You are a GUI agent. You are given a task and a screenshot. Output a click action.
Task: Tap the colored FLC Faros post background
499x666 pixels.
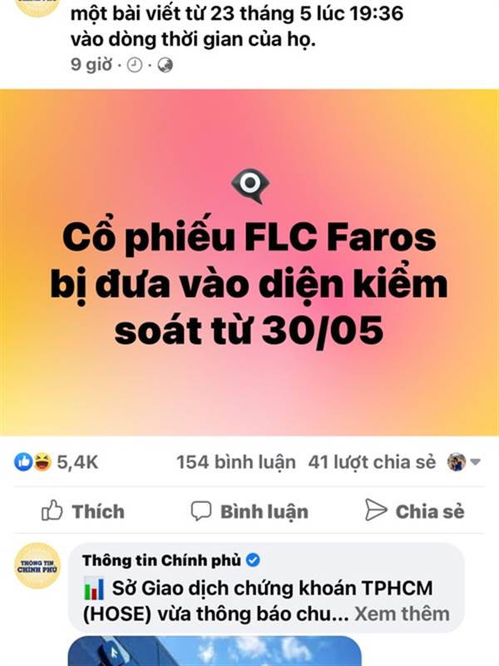(x=249, y=262)
